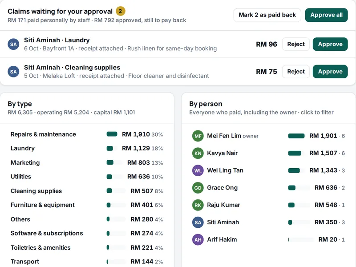
Task: Click RM 144 transport amount
Action: [142, 262]
